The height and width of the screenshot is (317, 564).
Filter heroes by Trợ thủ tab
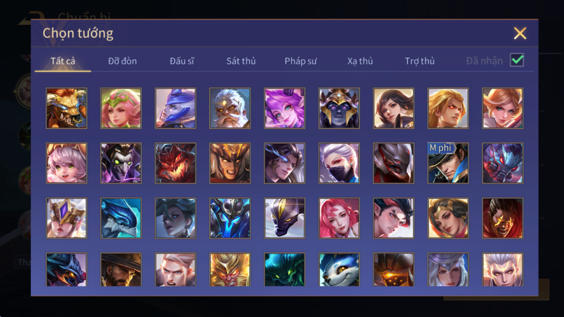(420, 61)
